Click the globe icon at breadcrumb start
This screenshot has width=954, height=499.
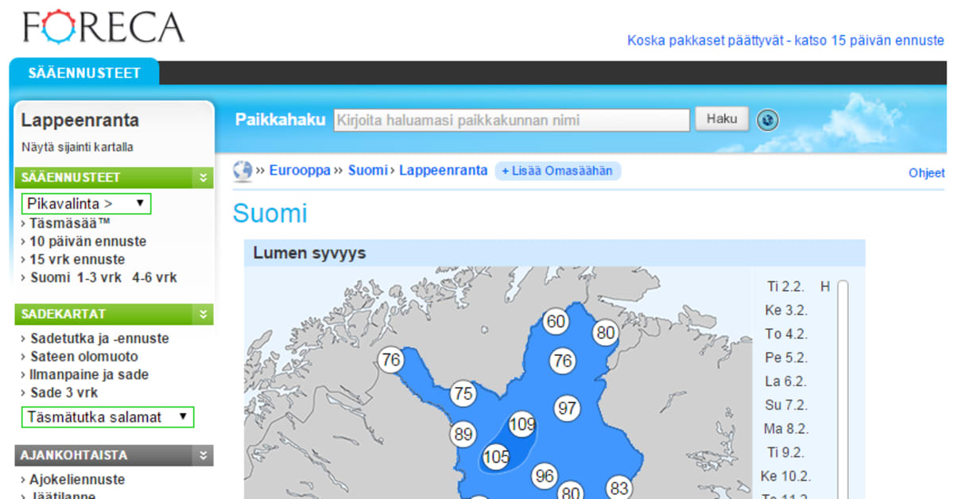(242, 170)
